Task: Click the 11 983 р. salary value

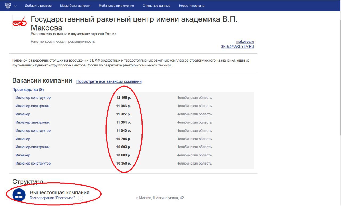Action: click(124, 106)
